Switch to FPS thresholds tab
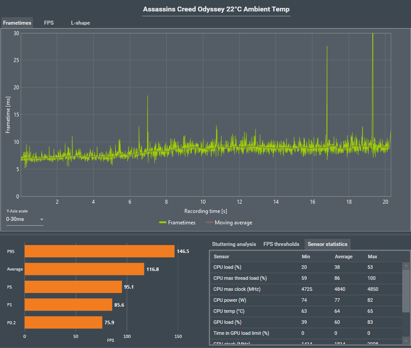 pyautogui.click(x=281, y=244)
